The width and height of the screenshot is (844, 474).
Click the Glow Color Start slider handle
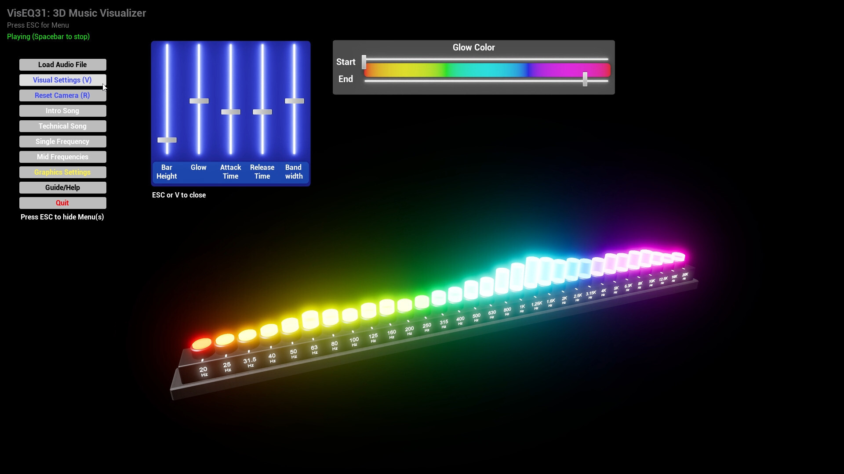[x=364, y=62]
